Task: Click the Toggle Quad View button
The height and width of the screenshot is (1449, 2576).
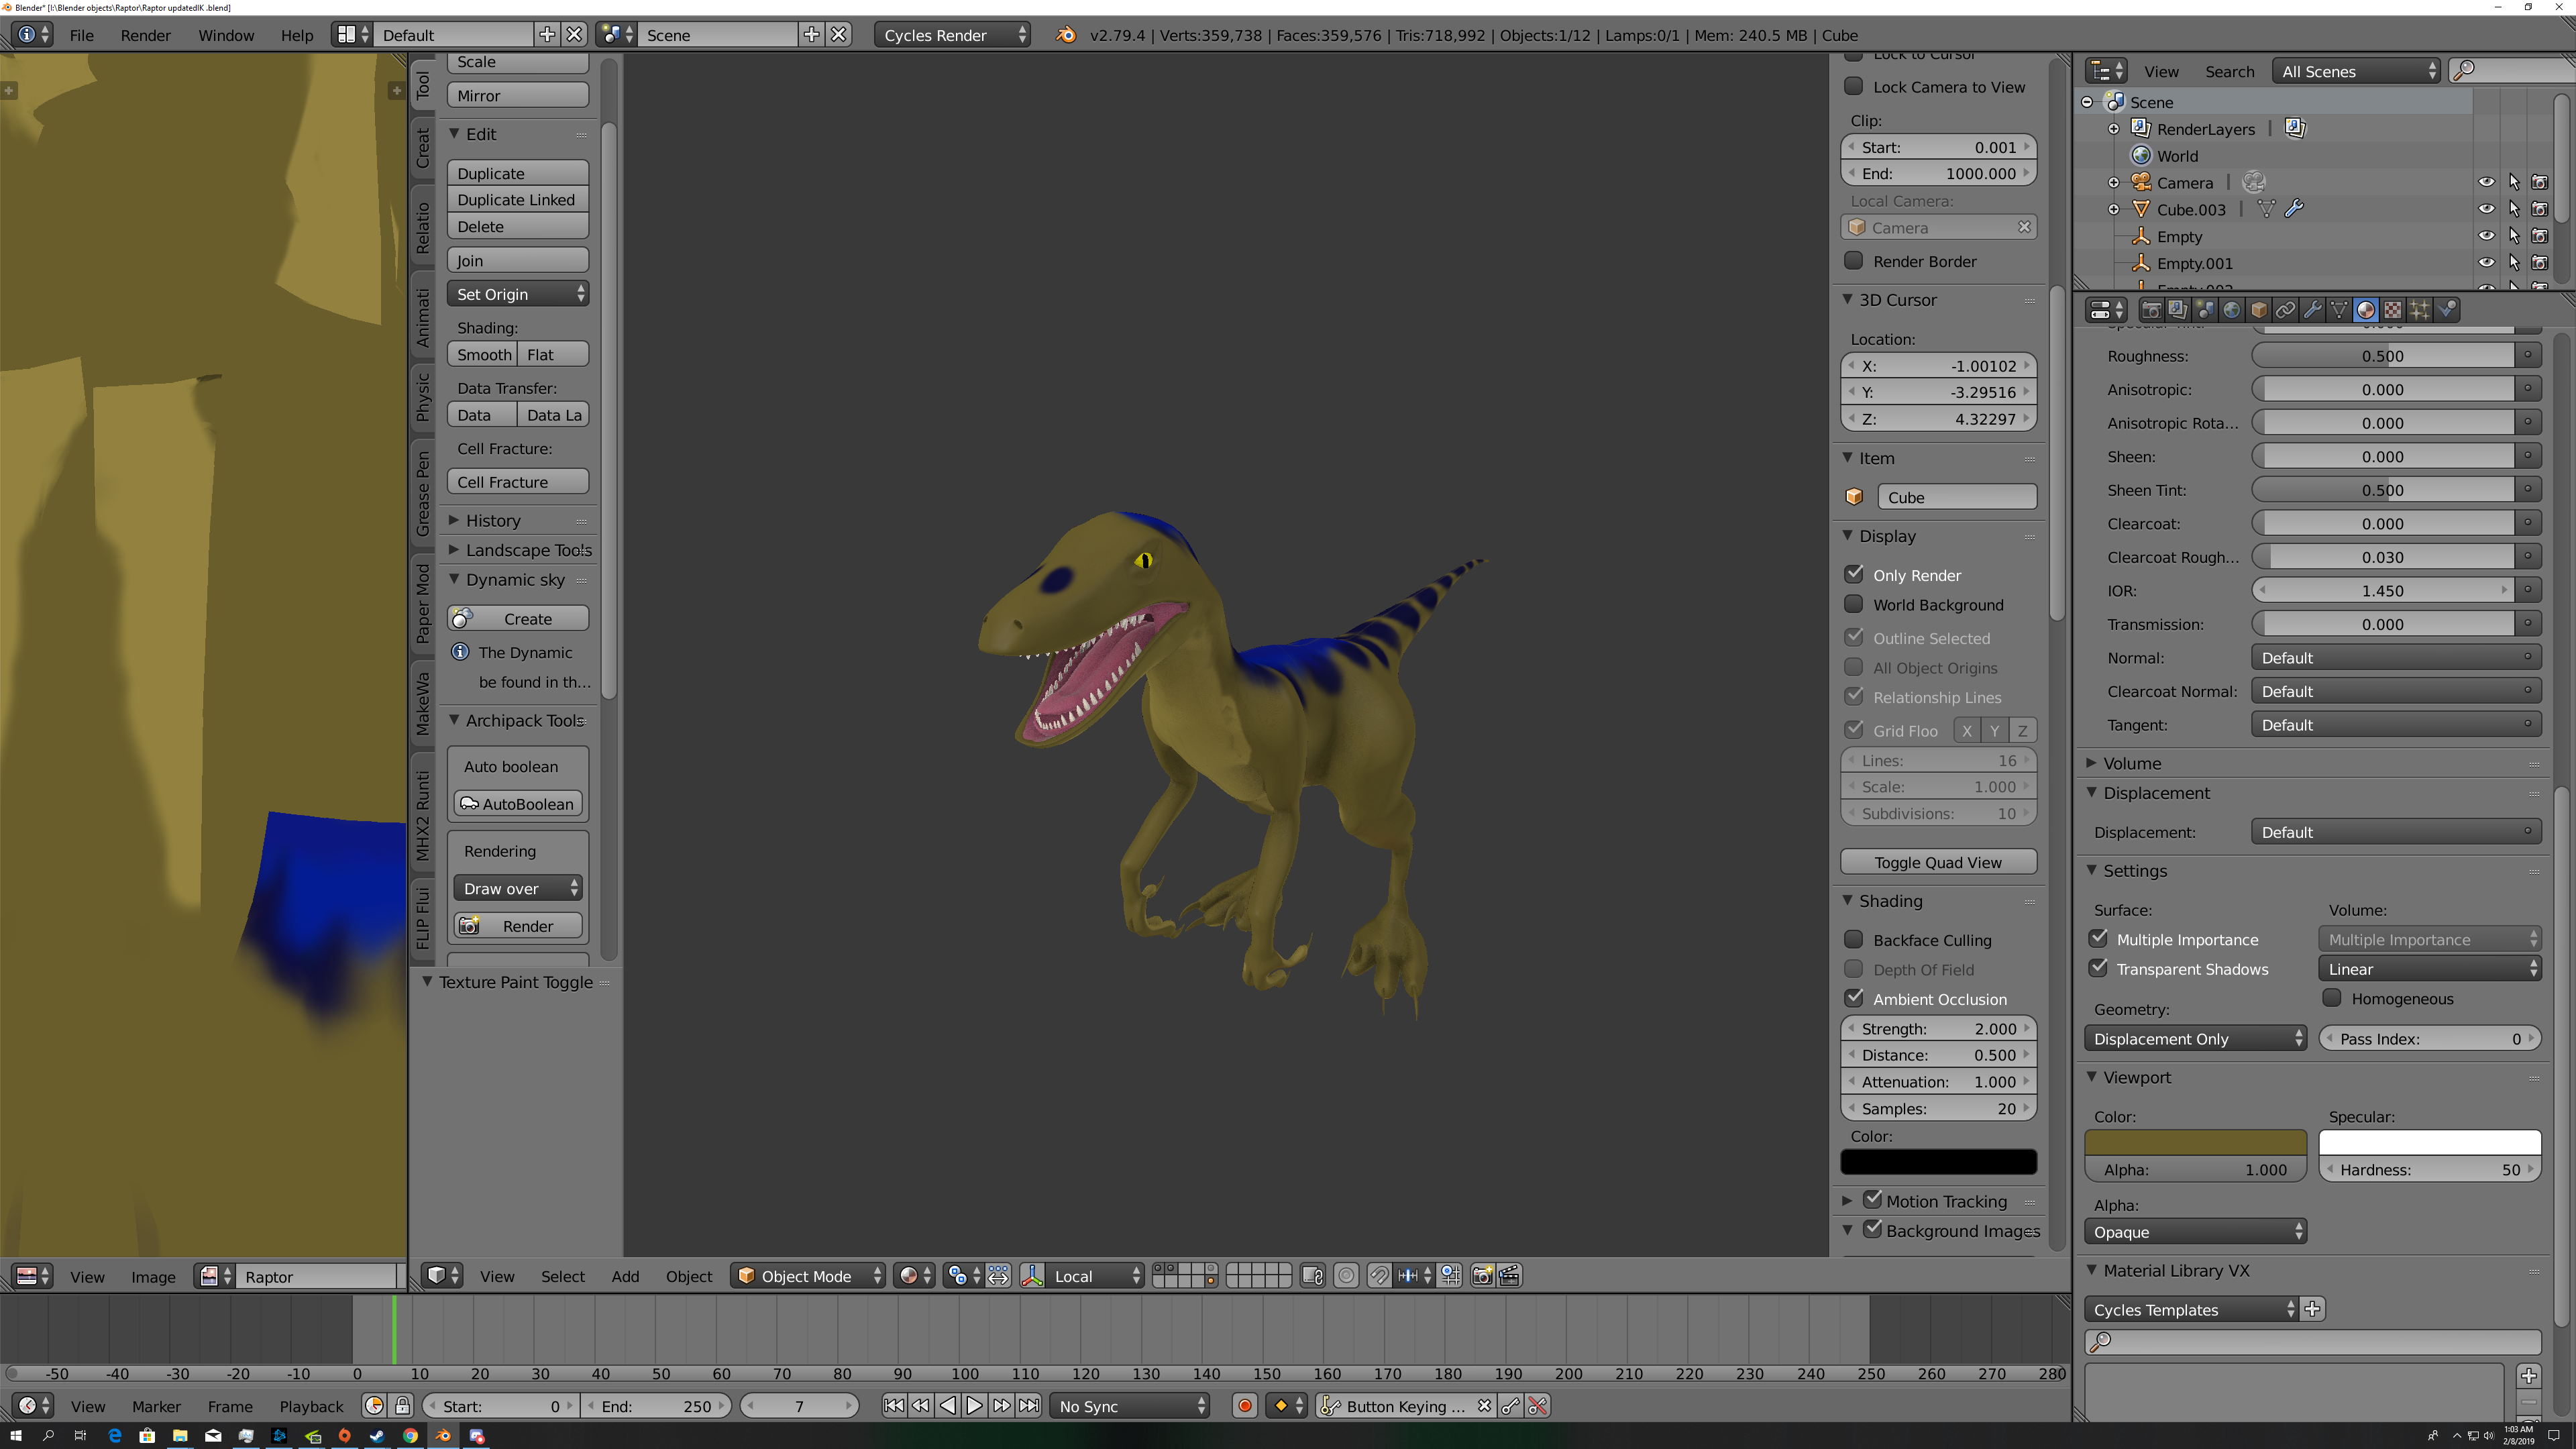Action: coord(1937,862)
